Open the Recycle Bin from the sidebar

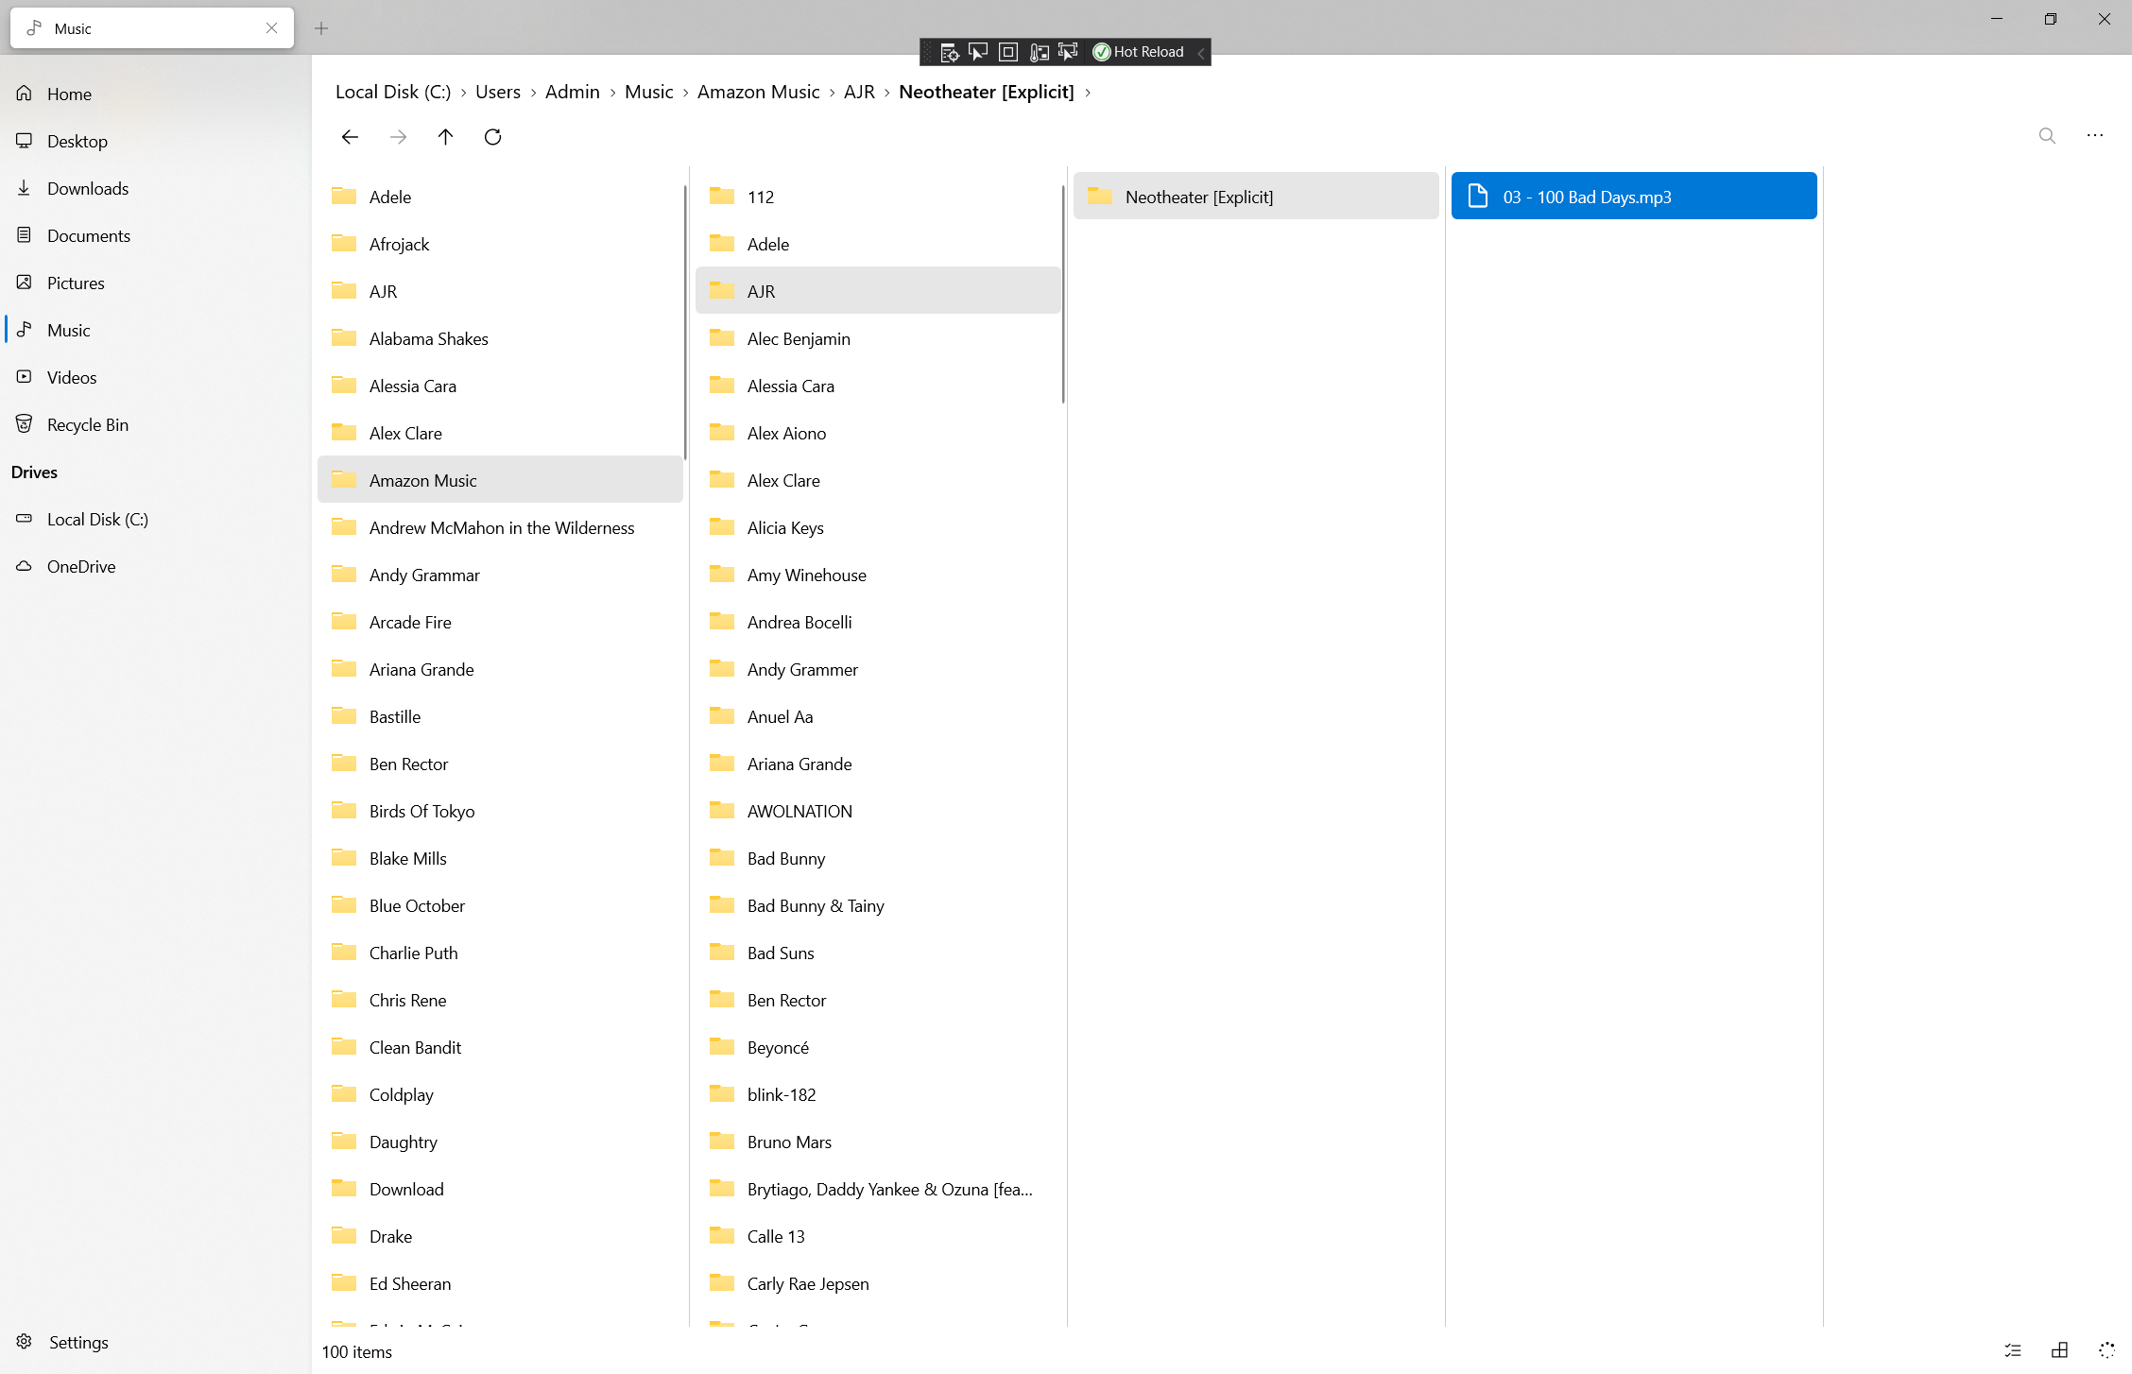(x=156, y=424)
